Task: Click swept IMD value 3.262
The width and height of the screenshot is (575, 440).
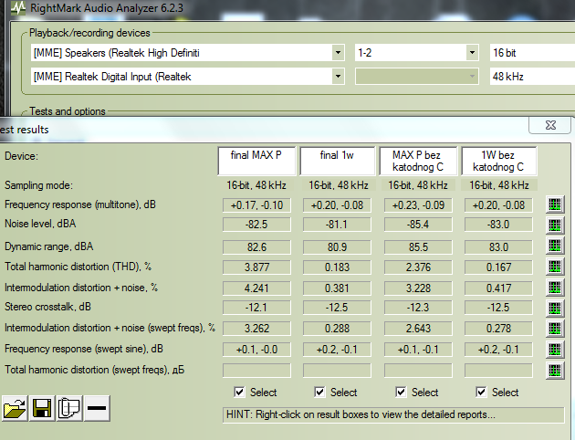Action: tap(256, 329)
